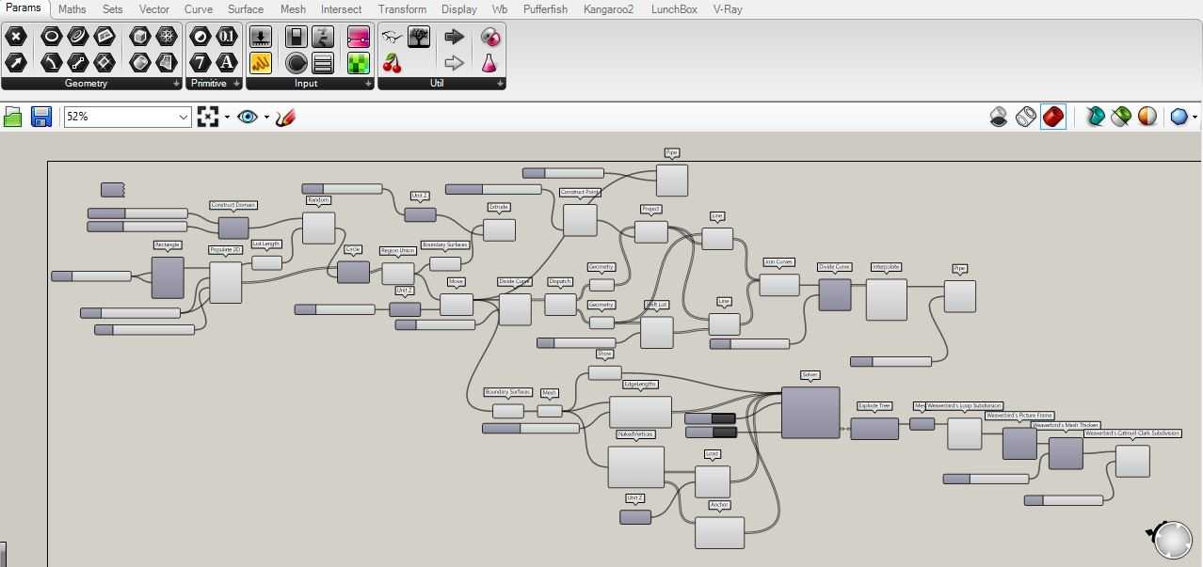
Task: Save document with blue floppy icon
Action: (41, 117)
